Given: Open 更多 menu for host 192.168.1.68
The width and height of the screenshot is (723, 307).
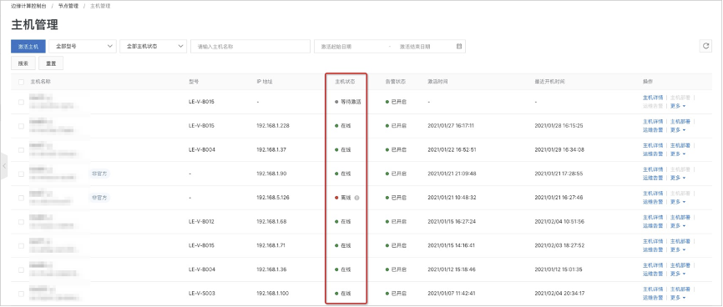Looking at the screenshot, I should 678,226.
